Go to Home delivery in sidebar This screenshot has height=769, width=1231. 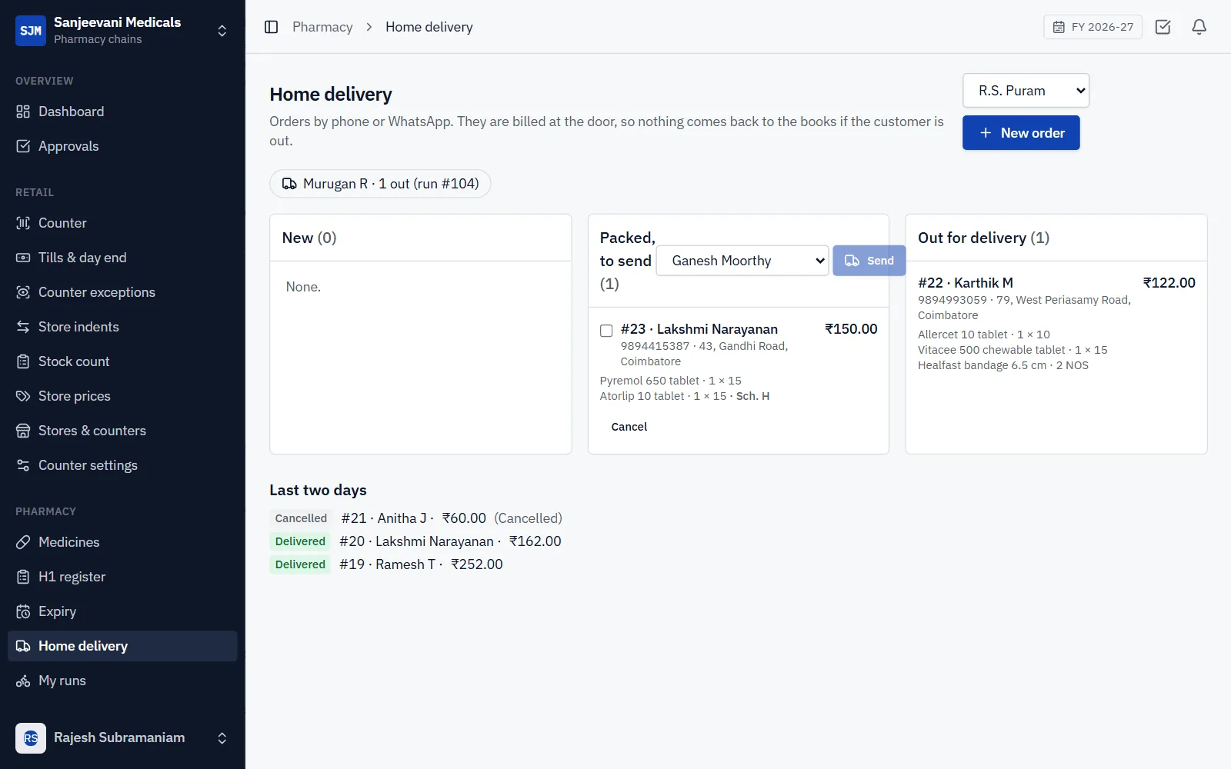[x=122, y=646]
